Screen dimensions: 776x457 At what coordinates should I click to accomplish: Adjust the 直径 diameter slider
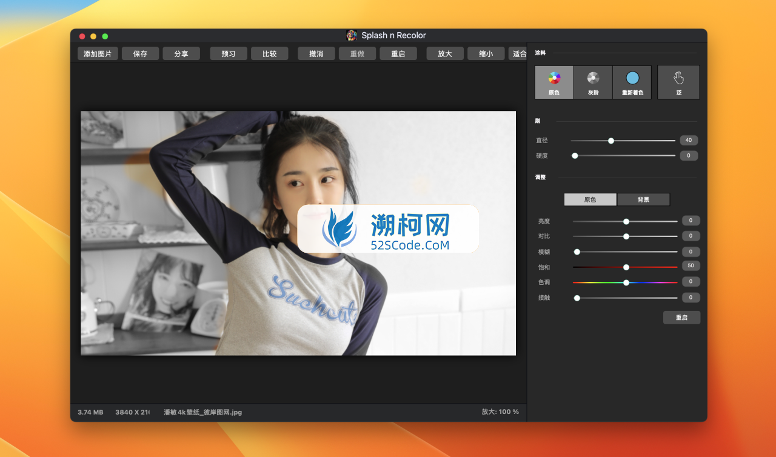pos(623,141)
